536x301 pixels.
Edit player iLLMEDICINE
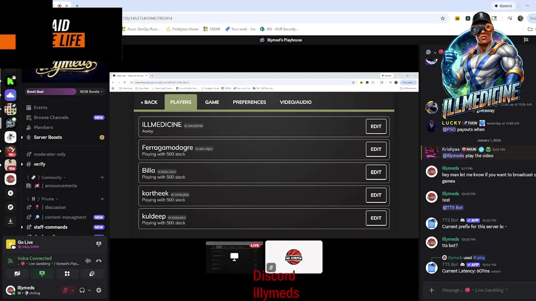click(376, 126)
